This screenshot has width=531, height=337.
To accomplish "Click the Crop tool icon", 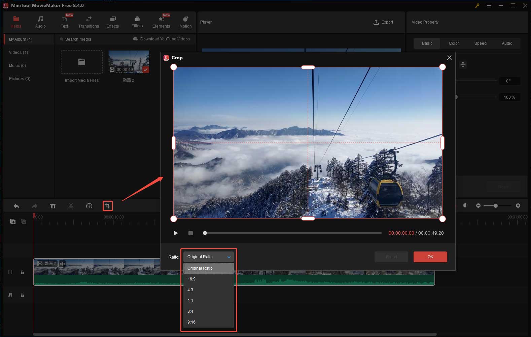I will click(107, 206).
